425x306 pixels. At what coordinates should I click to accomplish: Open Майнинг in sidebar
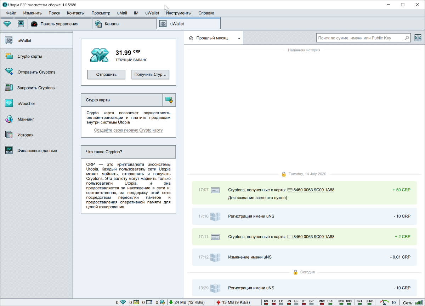click(x=36, y=119)
